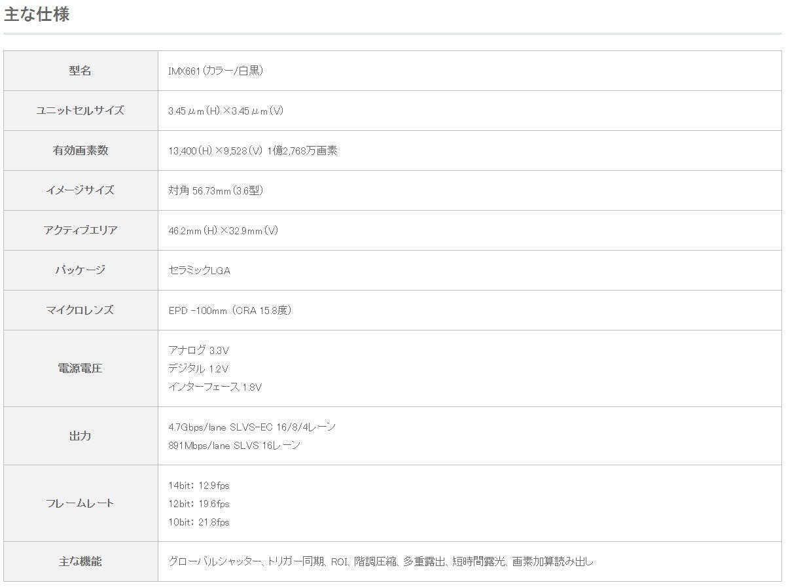Click the 型名 row header cell
Viewport: 786px width, 587px height.
click(x=80, y=71)
